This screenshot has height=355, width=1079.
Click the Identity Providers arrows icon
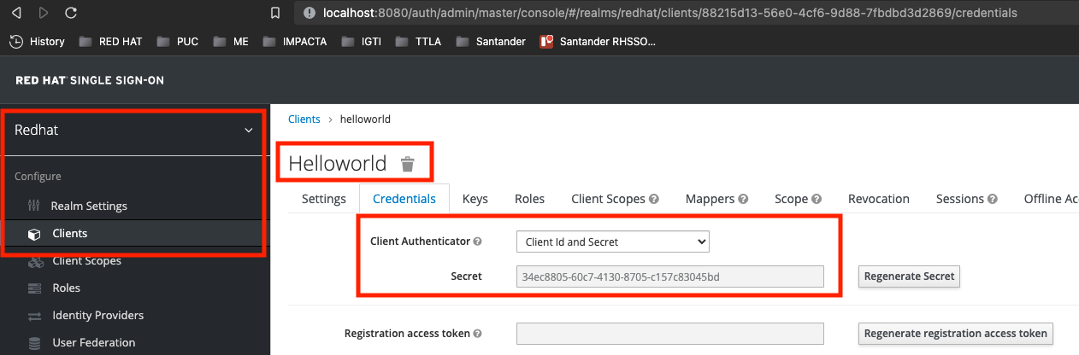34,316
